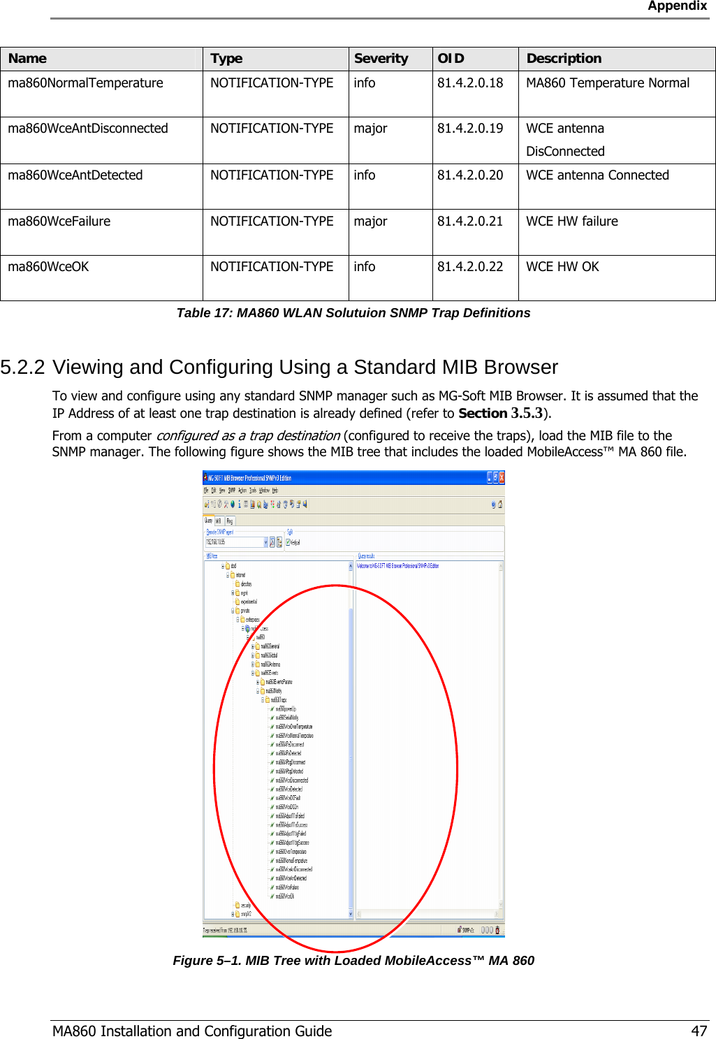This screenshot has height=1039, width=716.
Task: Collapse the enterprises tree node
Action: [x=238, y=620]
